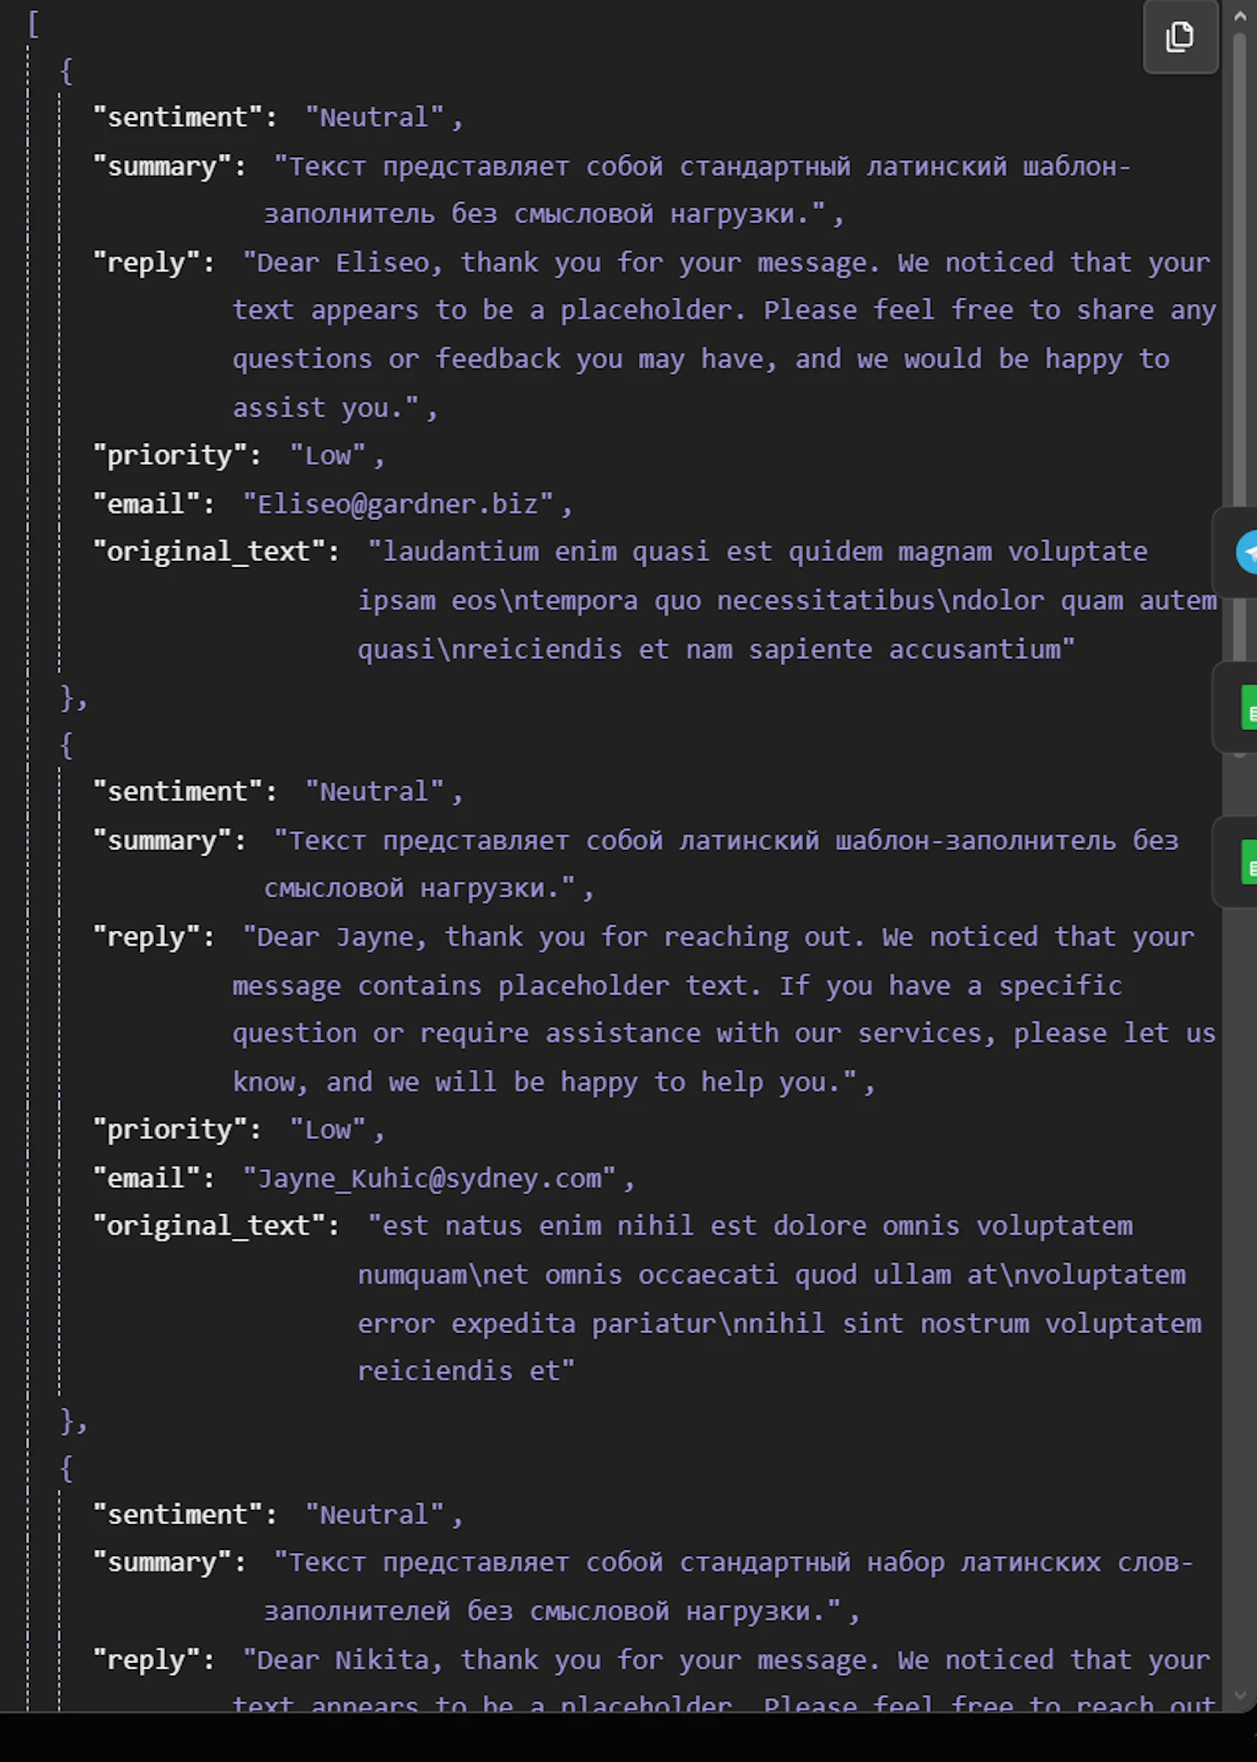Click the line "quasi\nreiciendis et nam sapiente accusantium"

(716, 650)
